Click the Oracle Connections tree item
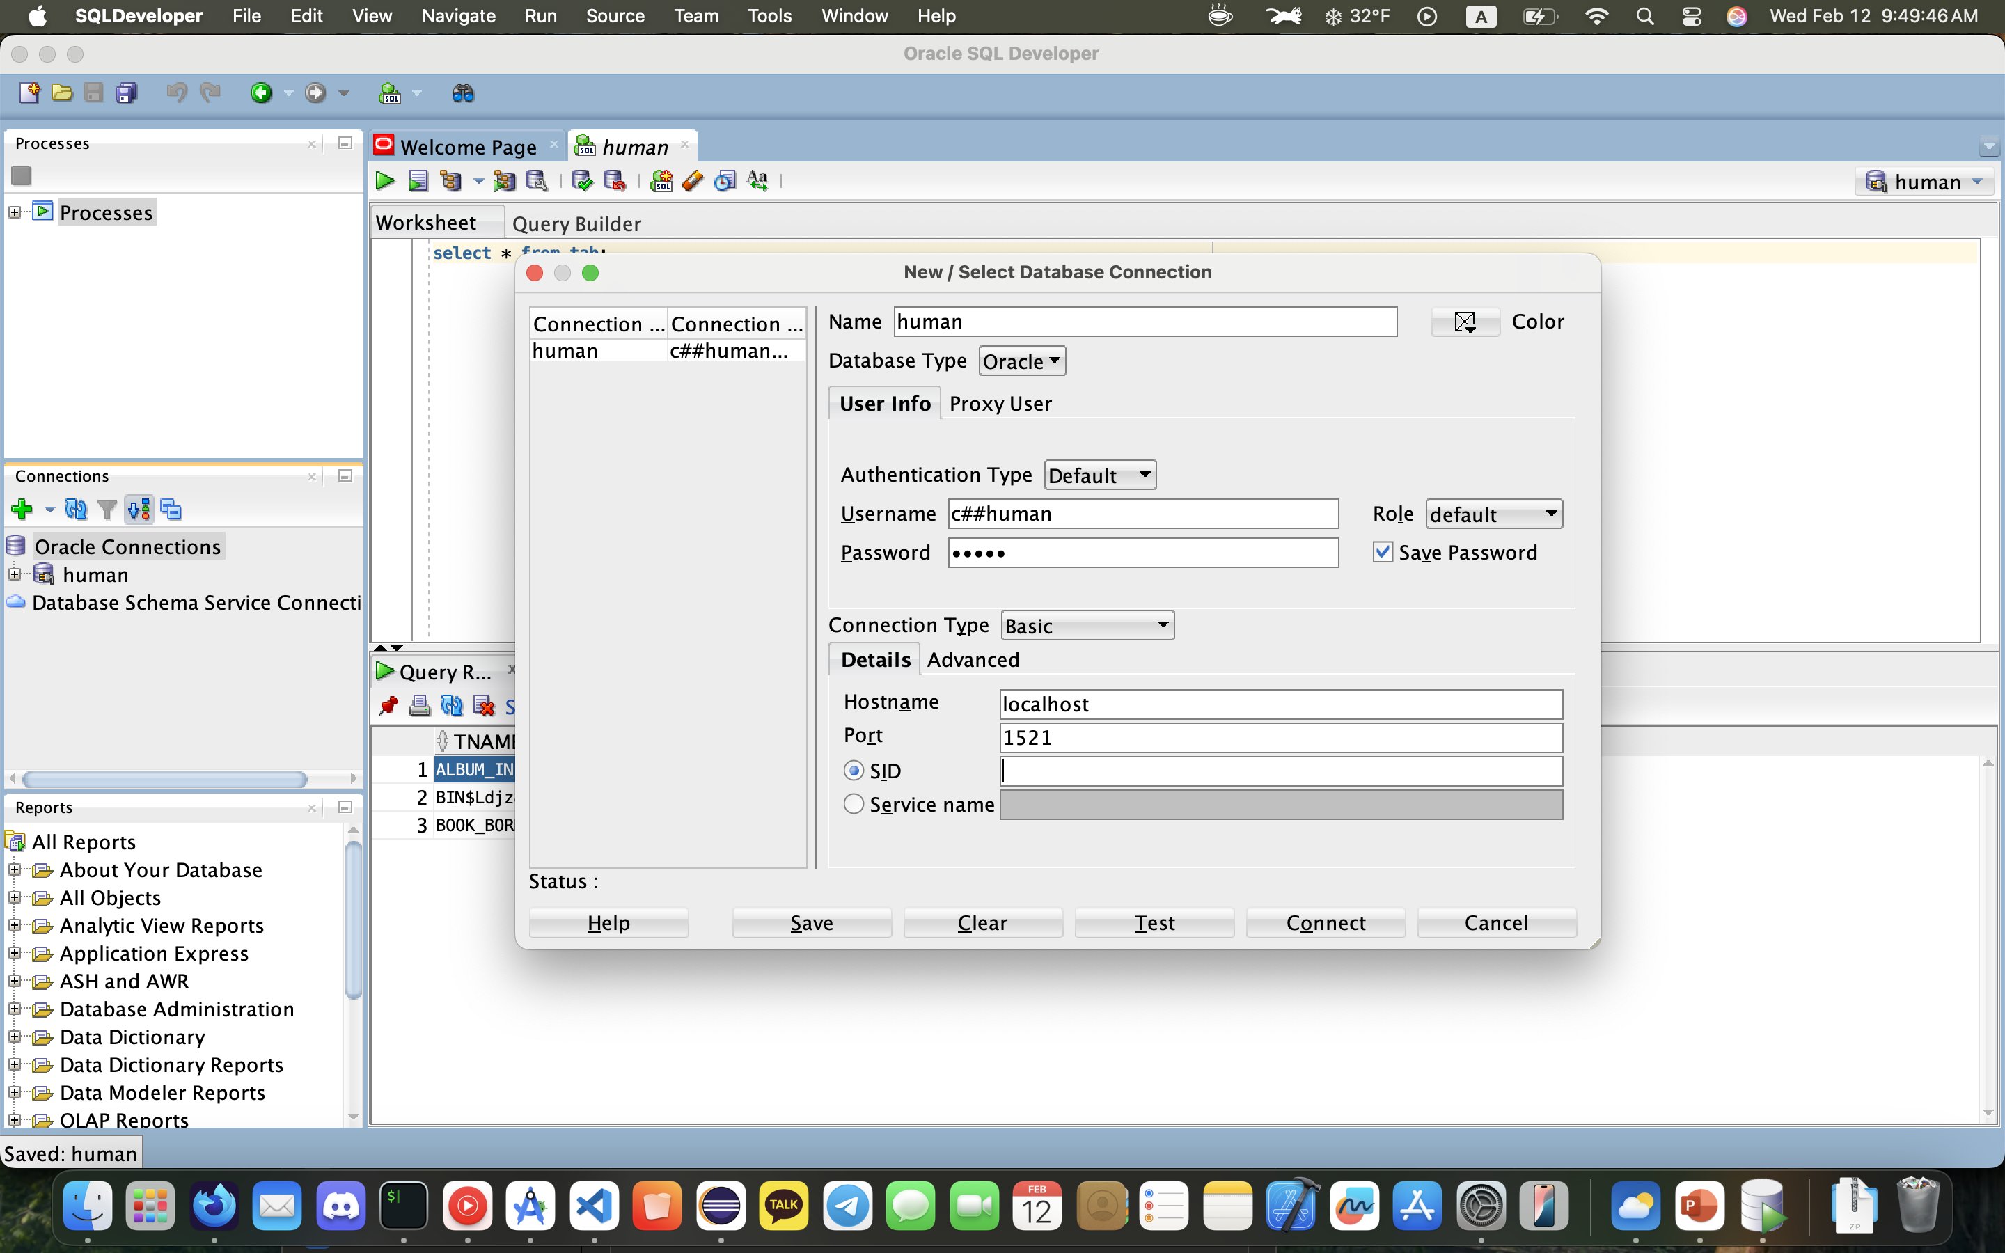Viewport: 2005px width, 1253px height. (x=127, y=547)
